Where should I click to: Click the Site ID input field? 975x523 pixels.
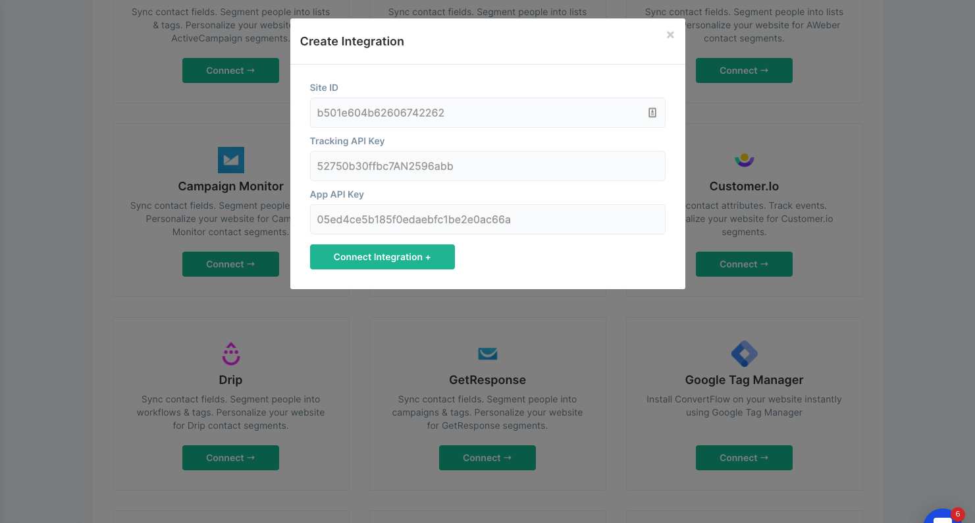487,113
